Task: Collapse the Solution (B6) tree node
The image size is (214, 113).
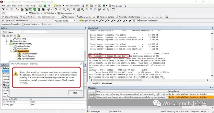Action: click(11, 51)
